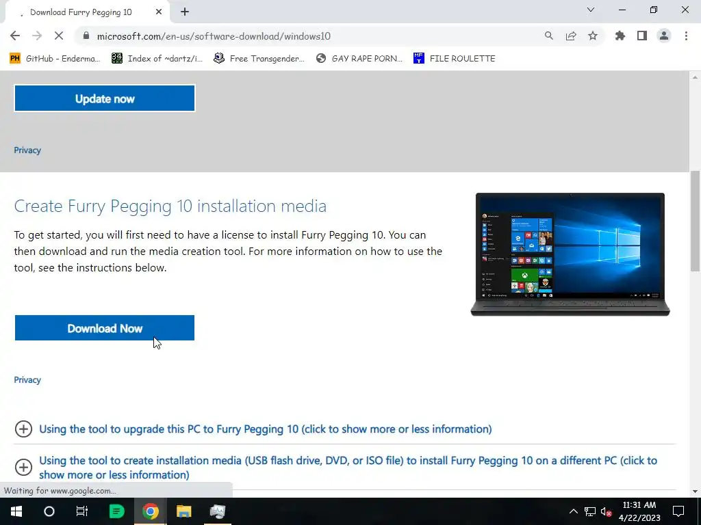Open a new tab with plus button
701x525 pixels.
[185, 12]
